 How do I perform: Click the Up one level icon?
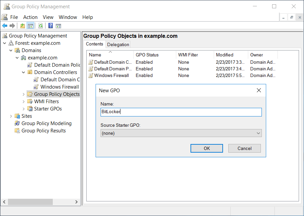pos(22,26)
